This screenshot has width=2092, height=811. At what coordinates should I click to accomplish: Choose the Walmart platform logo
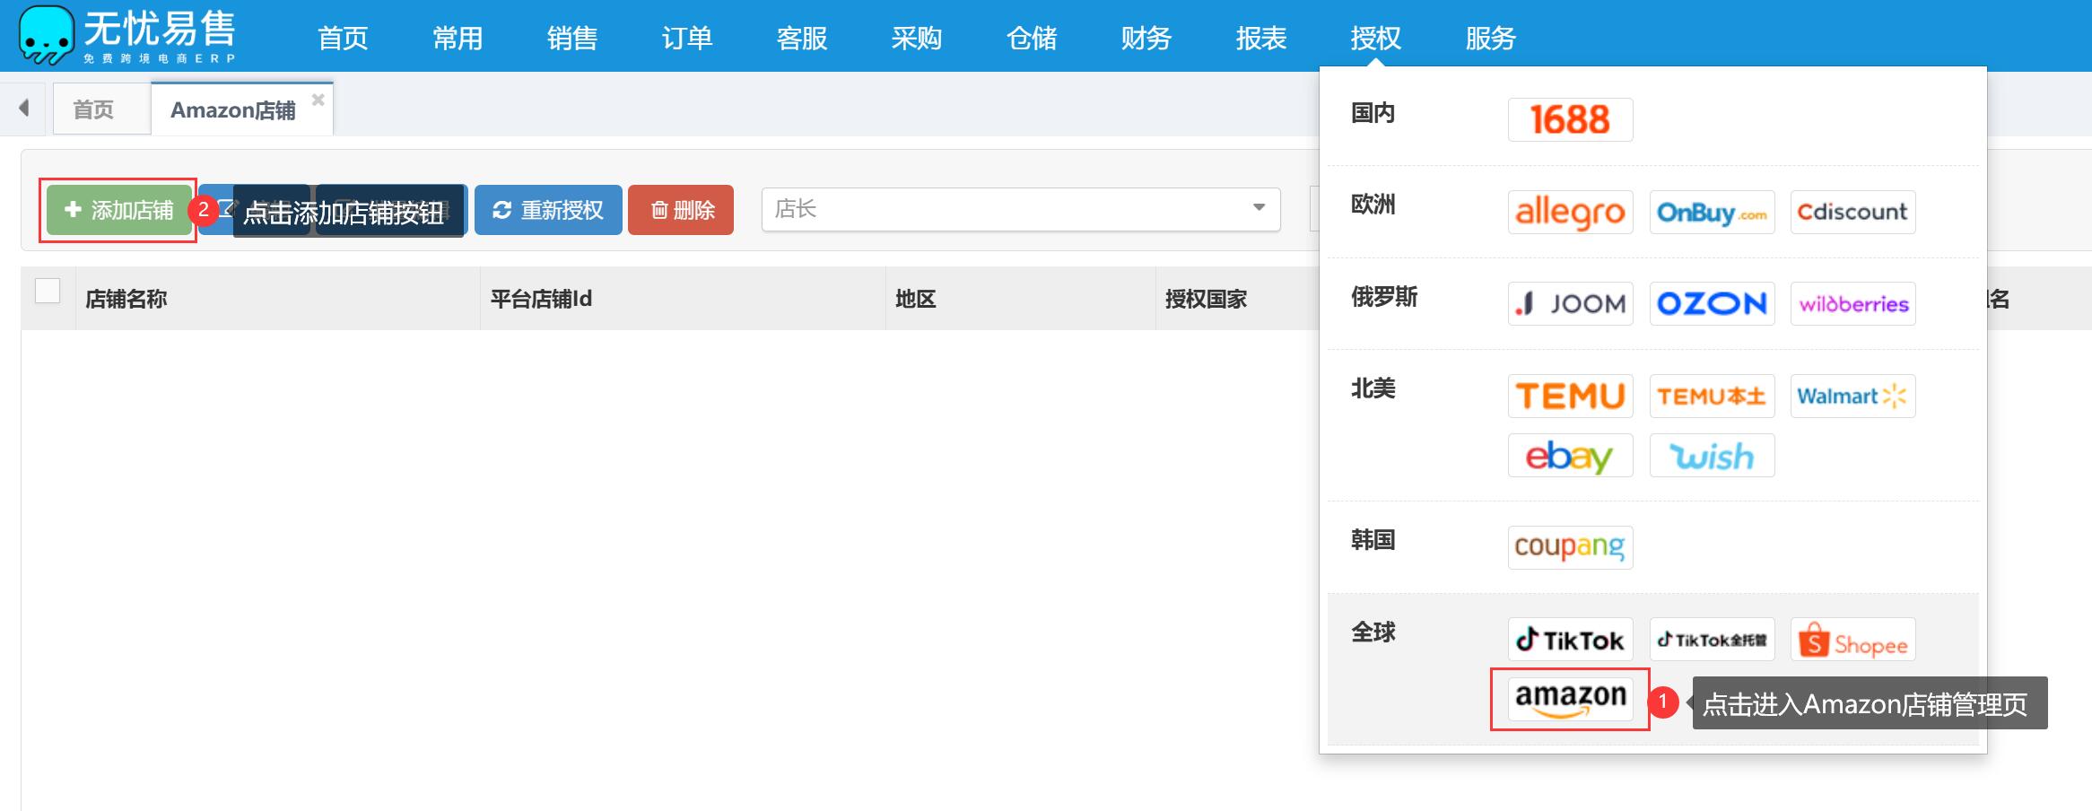(x=1852, y=396)
